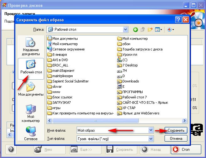This screenshot has height=158, width=206.
Task: Click the Nero button in background window
Action: [x=50, y=150]
